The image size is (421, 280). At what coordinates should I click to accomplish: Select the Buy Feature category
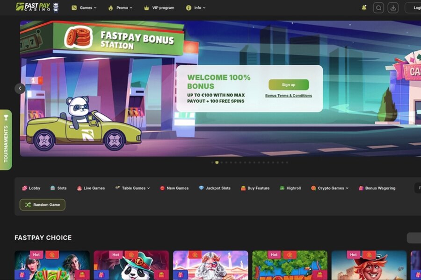(x=255, y=188)
